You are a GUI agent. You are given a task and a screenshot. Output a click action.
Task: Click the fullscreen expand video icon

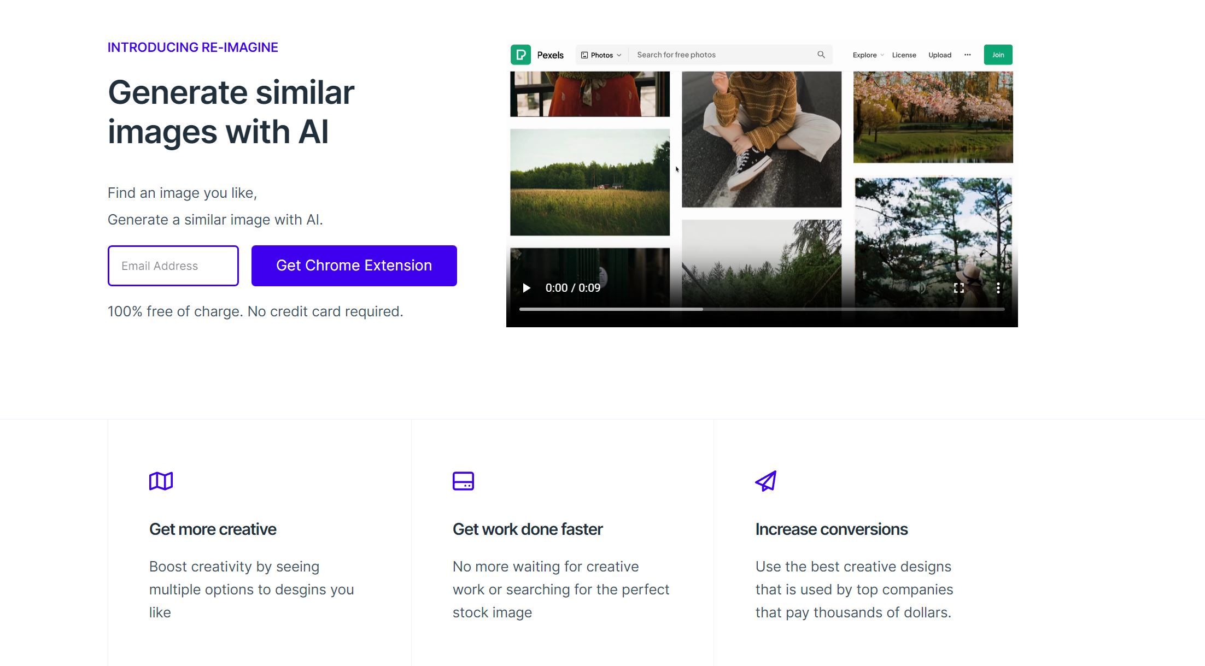click(958, 288)
